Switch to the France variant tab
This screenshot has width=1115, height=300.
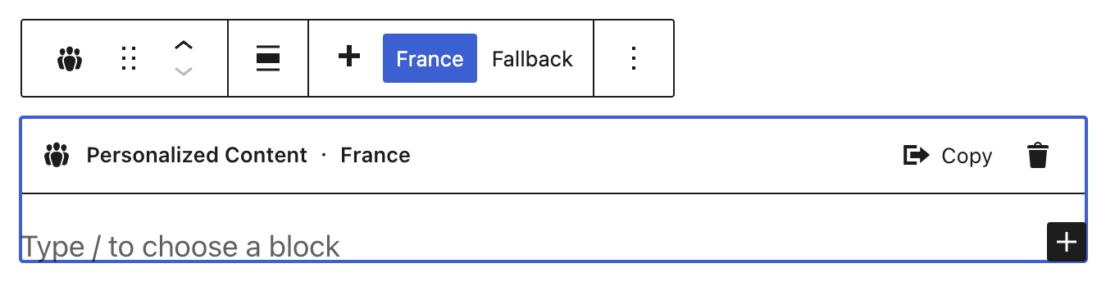click(x=430, y=59)
